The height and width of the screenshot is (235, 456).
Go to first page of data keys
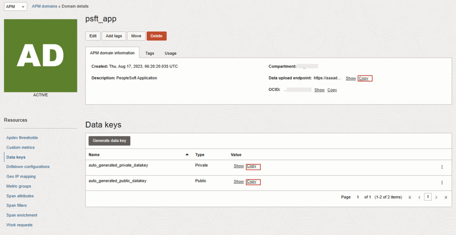(410, 197)
